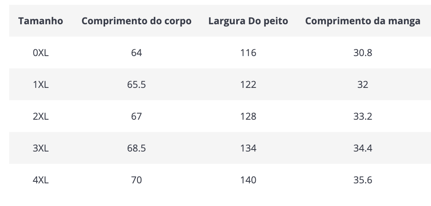The image size is (431, 206).
Task: Click chest width value 140
Action: (x=248, y=180)
